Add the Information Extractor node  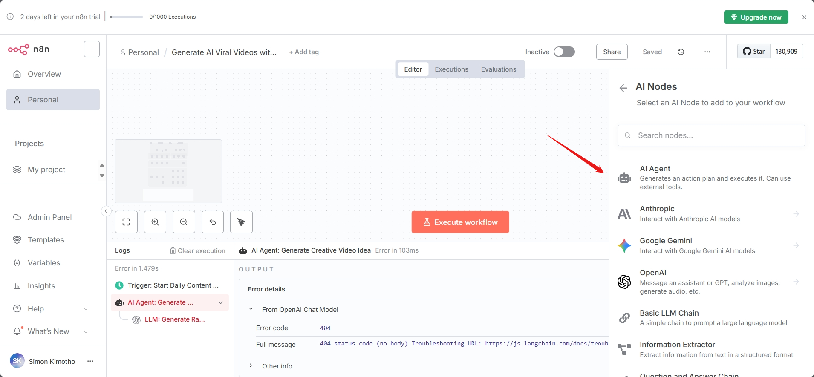(x=711, y=349)
